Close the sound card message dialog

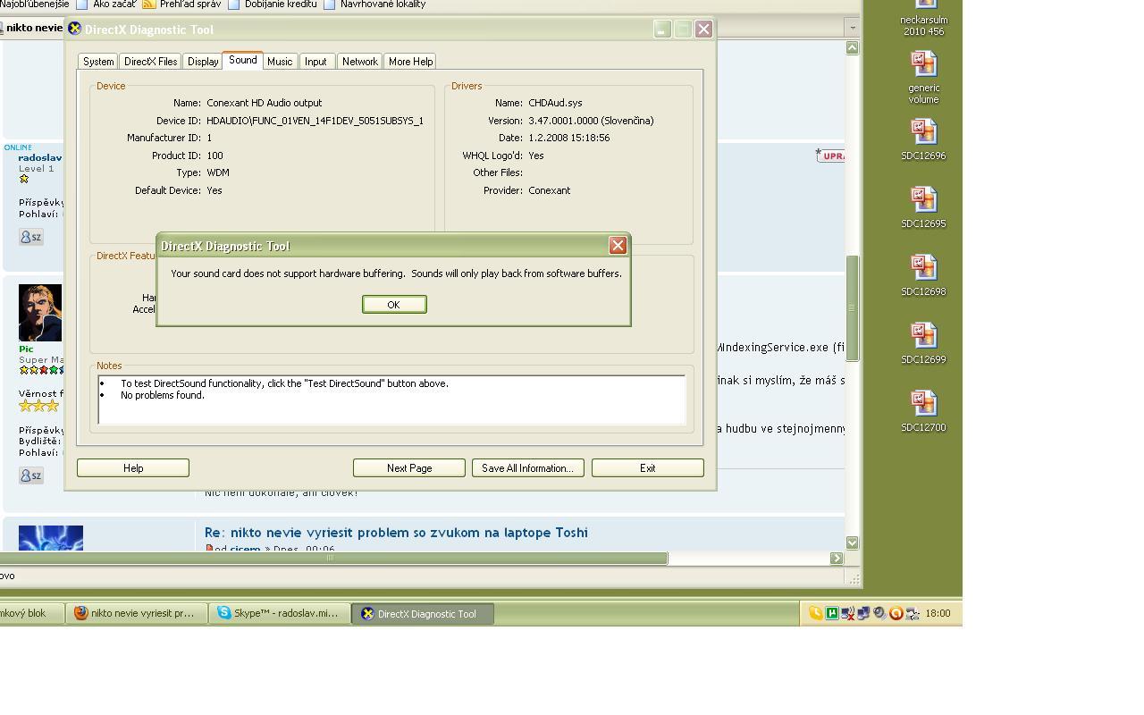(x=617, y=246)
